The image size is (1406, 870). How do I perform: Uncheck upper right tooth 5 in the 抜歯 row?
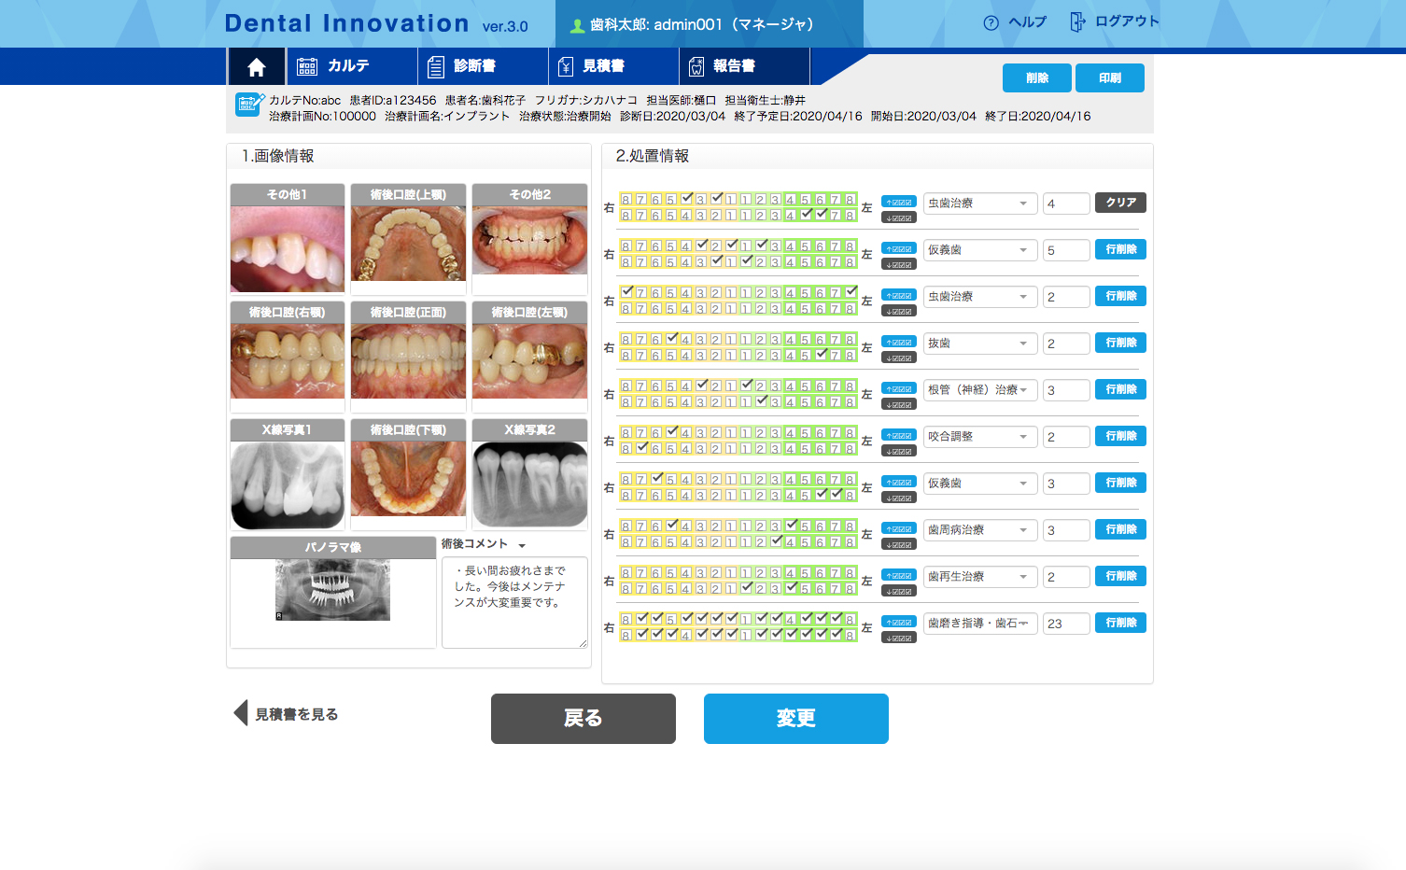[x=671, y=339]
